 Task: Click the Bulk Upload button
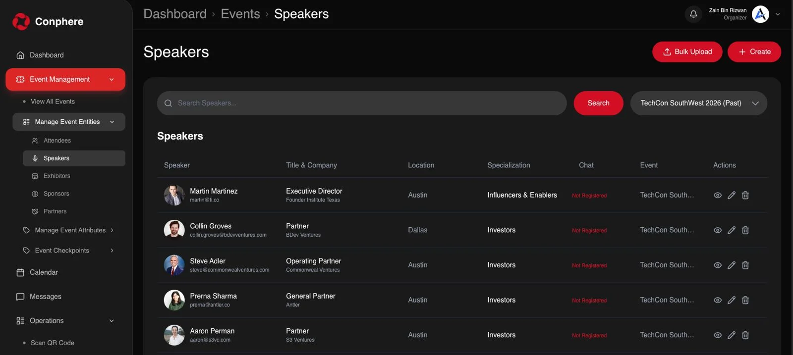point(687,52)
